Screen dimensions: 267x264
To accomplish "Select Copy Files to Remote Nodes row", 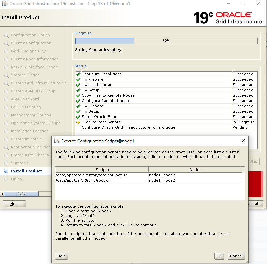I will tap(166, 95).
